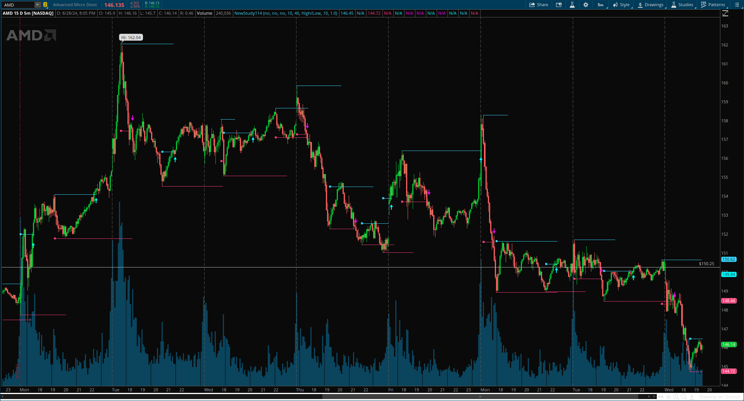The height and width of the screenshot is (401, 744).
Task: Click the crosshair pan icon
Action: pyautogui.click(x=668, y=397)
